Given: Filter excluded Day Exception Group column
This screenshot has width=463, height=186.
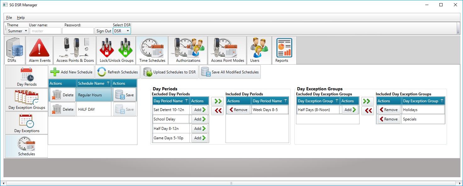Looking at the screenshot, I should coord(337,101).
